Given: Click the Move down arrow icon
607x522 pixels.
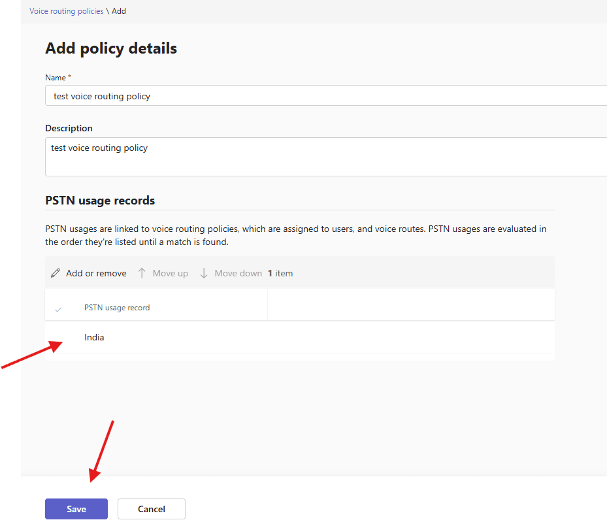Looking at the screenshot, I should (204, 273).
